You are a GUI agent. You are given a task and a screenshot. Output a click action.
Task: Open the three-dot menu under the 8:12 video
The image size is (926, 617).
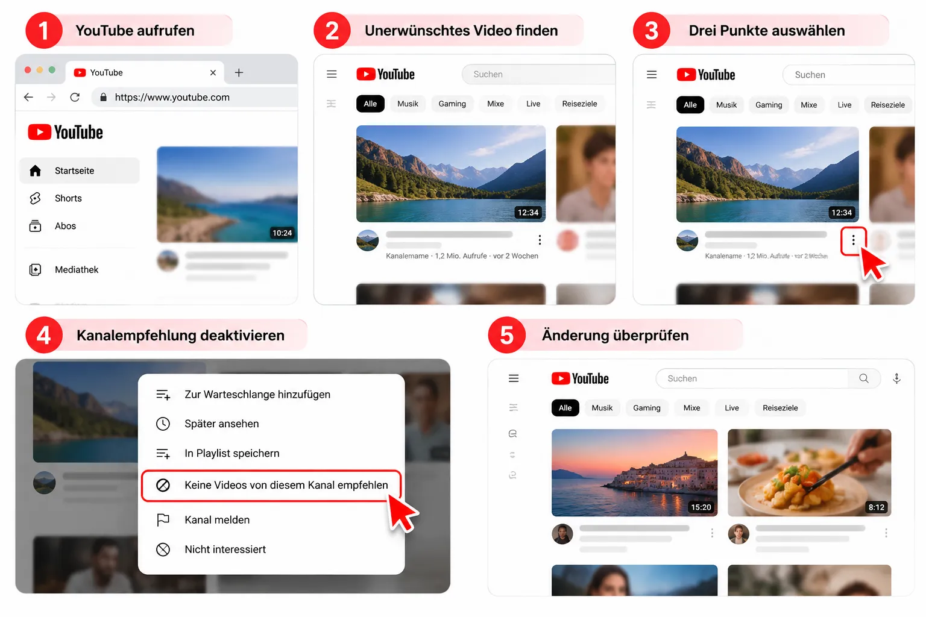(x=886, y=533)
